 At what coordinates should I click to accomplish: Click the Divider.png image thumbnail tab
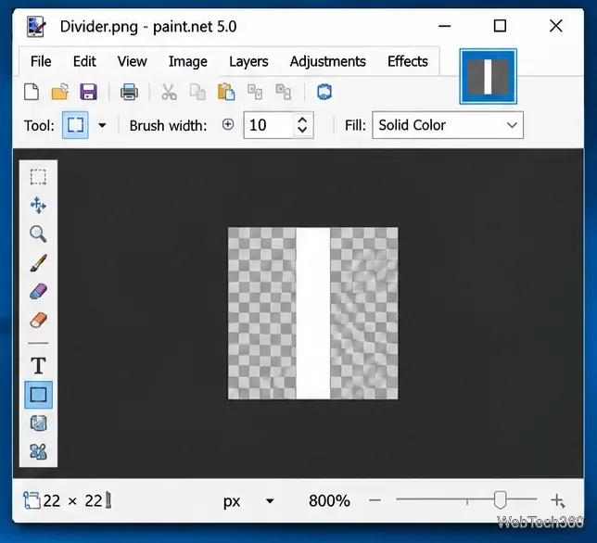point(489,76)
